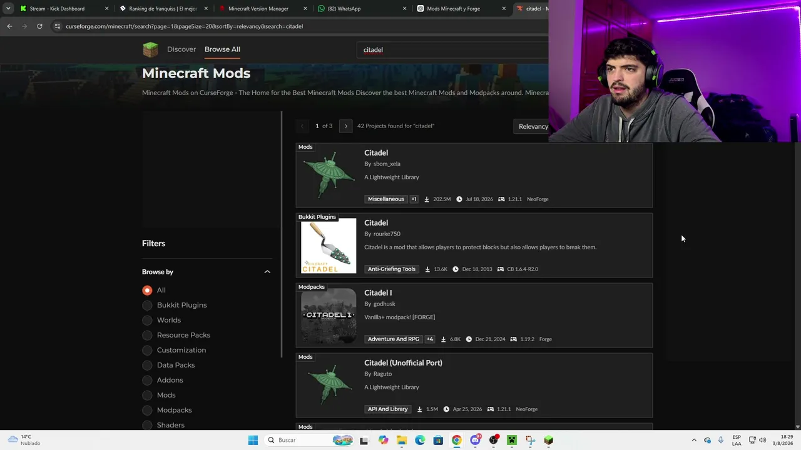Viewport: 801px width, 450px height.
Task: Launch Copilot from the taskbar
Action: point(383,440)
